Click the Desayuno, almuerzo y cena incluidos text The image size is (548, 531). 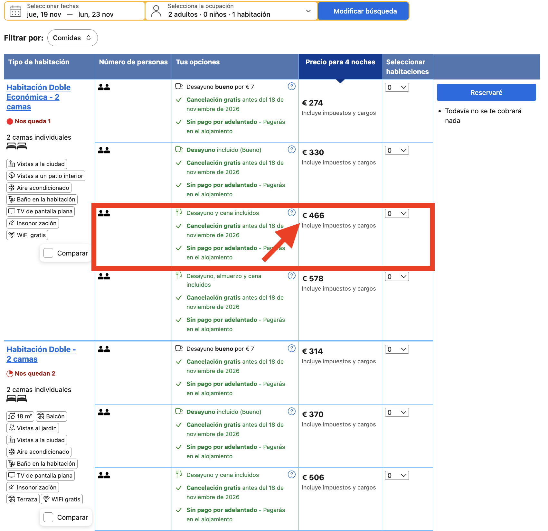(x=224, y=280)
